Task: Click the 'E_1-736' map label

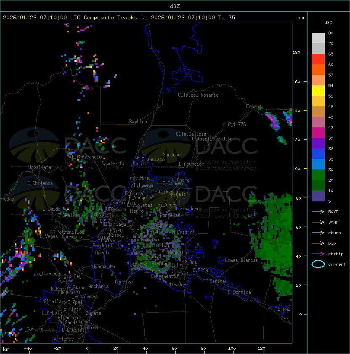Action: pos(237,124)
